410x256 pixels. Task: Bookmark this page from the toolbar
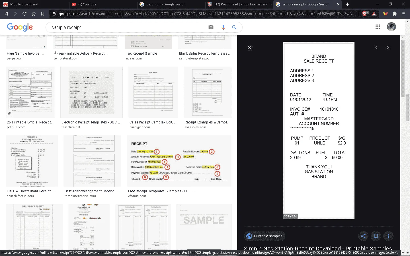pyautogui.click(x=43, y=14)
